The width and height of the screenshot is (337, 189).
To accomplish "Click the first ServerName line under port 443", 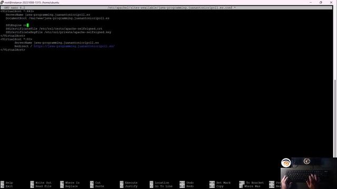I will tap(48, 15).
